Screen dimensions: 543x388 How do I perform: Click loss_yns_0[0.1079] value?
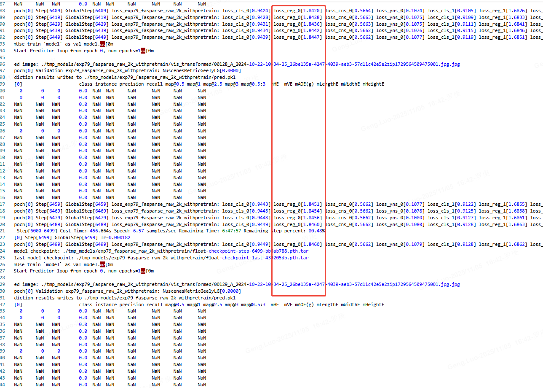click(401, 244)
